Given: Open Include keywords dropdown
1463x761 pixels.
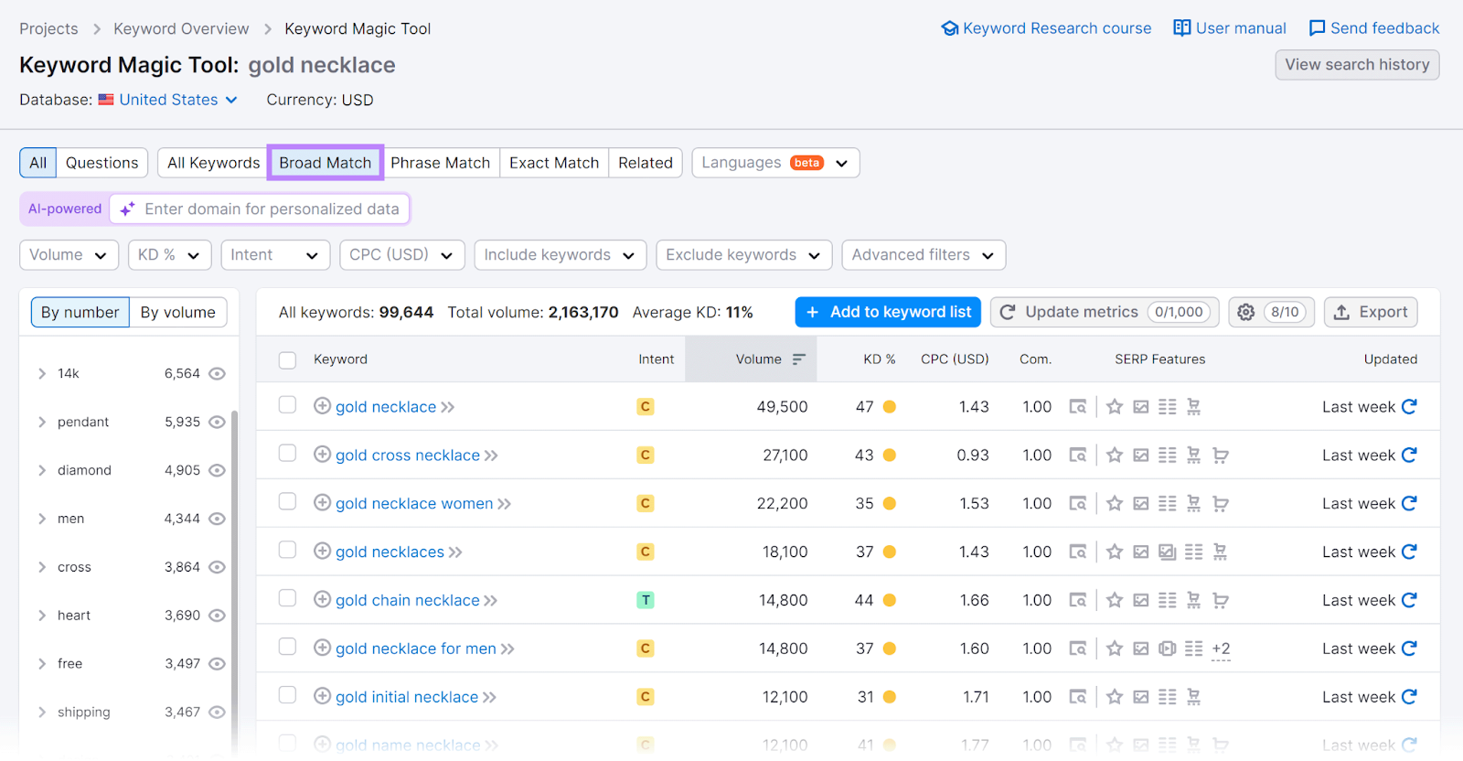Looking at the screenshot, I should point(561,255).
